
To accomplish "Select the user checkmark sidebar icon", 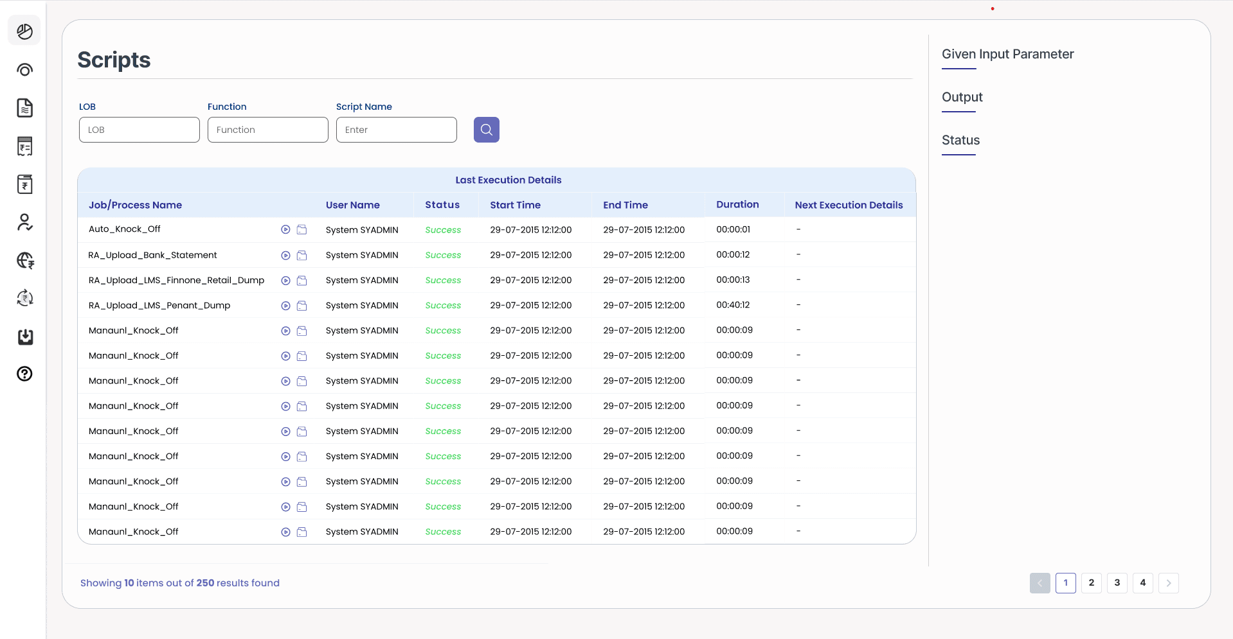I will [24, 222].
